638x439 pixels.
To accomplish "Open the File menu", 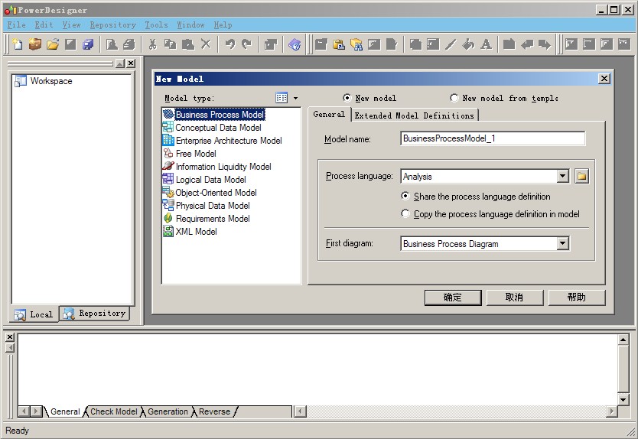I will pyautogui.click(x=16, y=24).
